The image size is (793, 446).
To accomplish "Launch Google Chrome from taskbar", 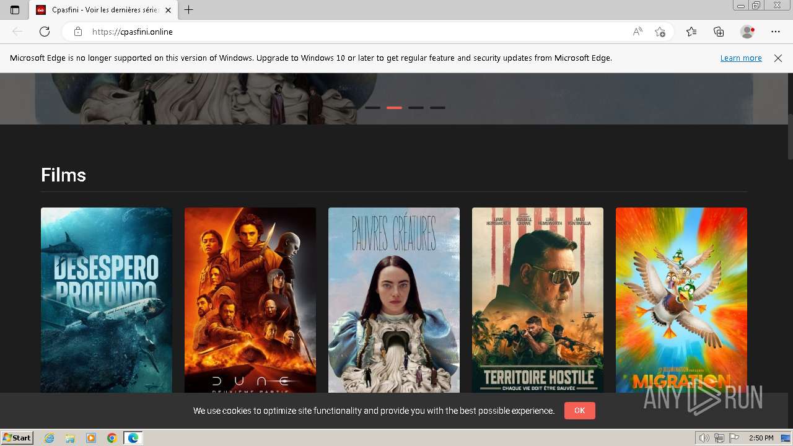I will point(112,438).
